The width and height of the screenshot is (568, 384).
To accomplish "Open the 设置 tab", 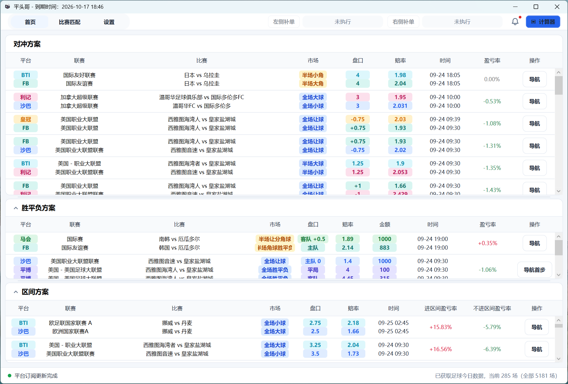I will tap(109, 22).
